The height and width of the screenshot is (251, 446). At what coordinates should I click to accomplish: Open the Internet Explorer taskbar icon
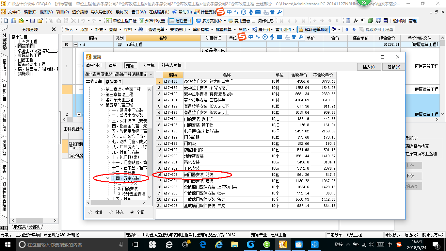219,244
